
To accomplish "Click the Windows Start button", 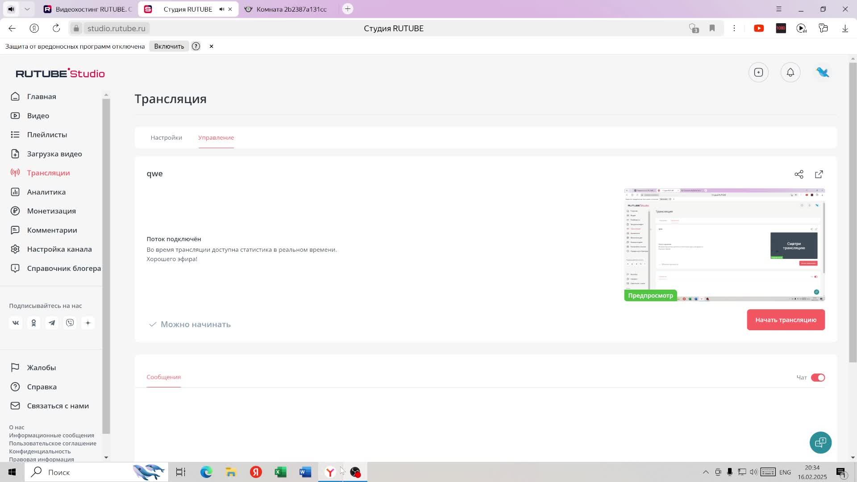I will (x=12, y=472).
